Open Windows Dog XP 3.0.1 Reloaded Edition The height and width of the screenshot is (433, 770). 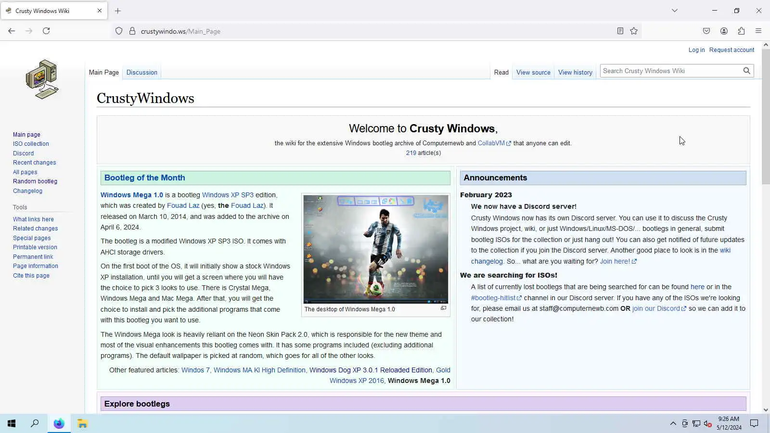[371, 370]
